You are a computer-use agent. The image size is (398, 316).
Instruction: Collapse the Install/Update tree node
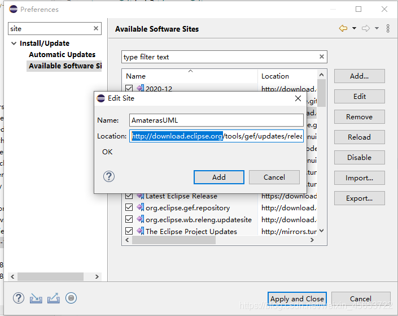click(x=14, y=43)
